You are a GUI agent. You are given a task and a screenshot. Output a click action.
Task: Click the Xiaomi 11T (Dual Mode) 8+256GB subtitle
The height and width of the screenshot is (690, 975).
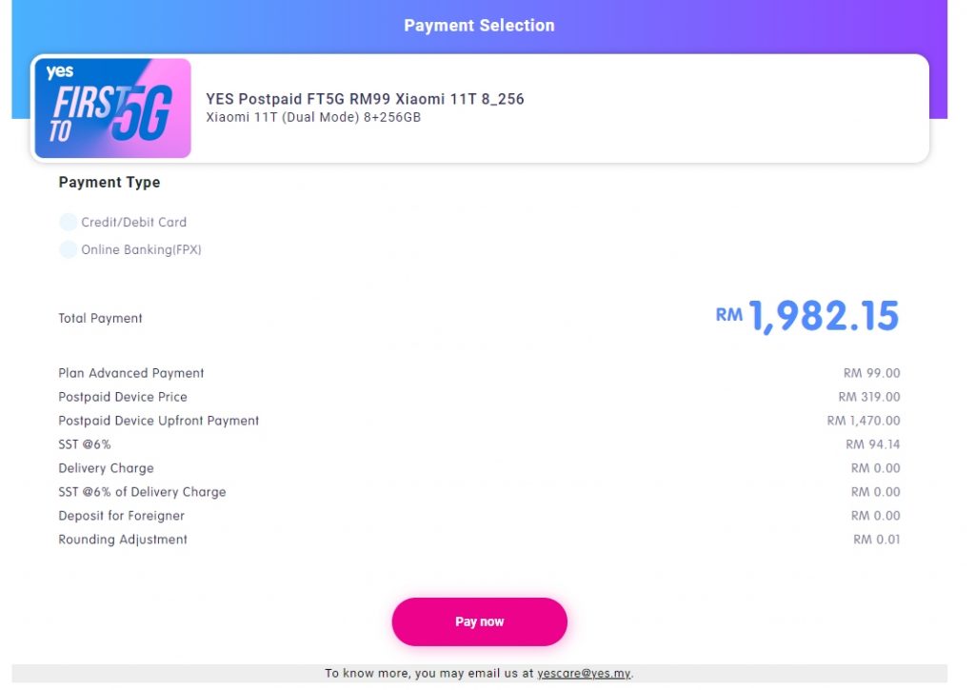[x=313, y=117]
